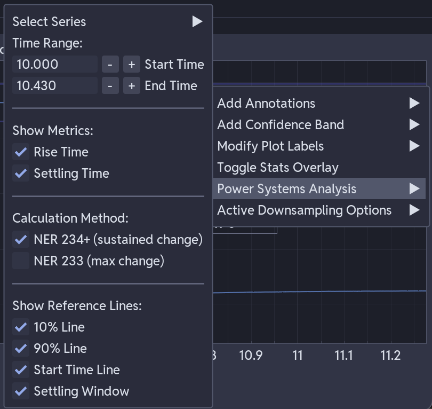Select Toggle Stats Overlay
This screenshot has width=432, height=409.
(x=278, y=167)
